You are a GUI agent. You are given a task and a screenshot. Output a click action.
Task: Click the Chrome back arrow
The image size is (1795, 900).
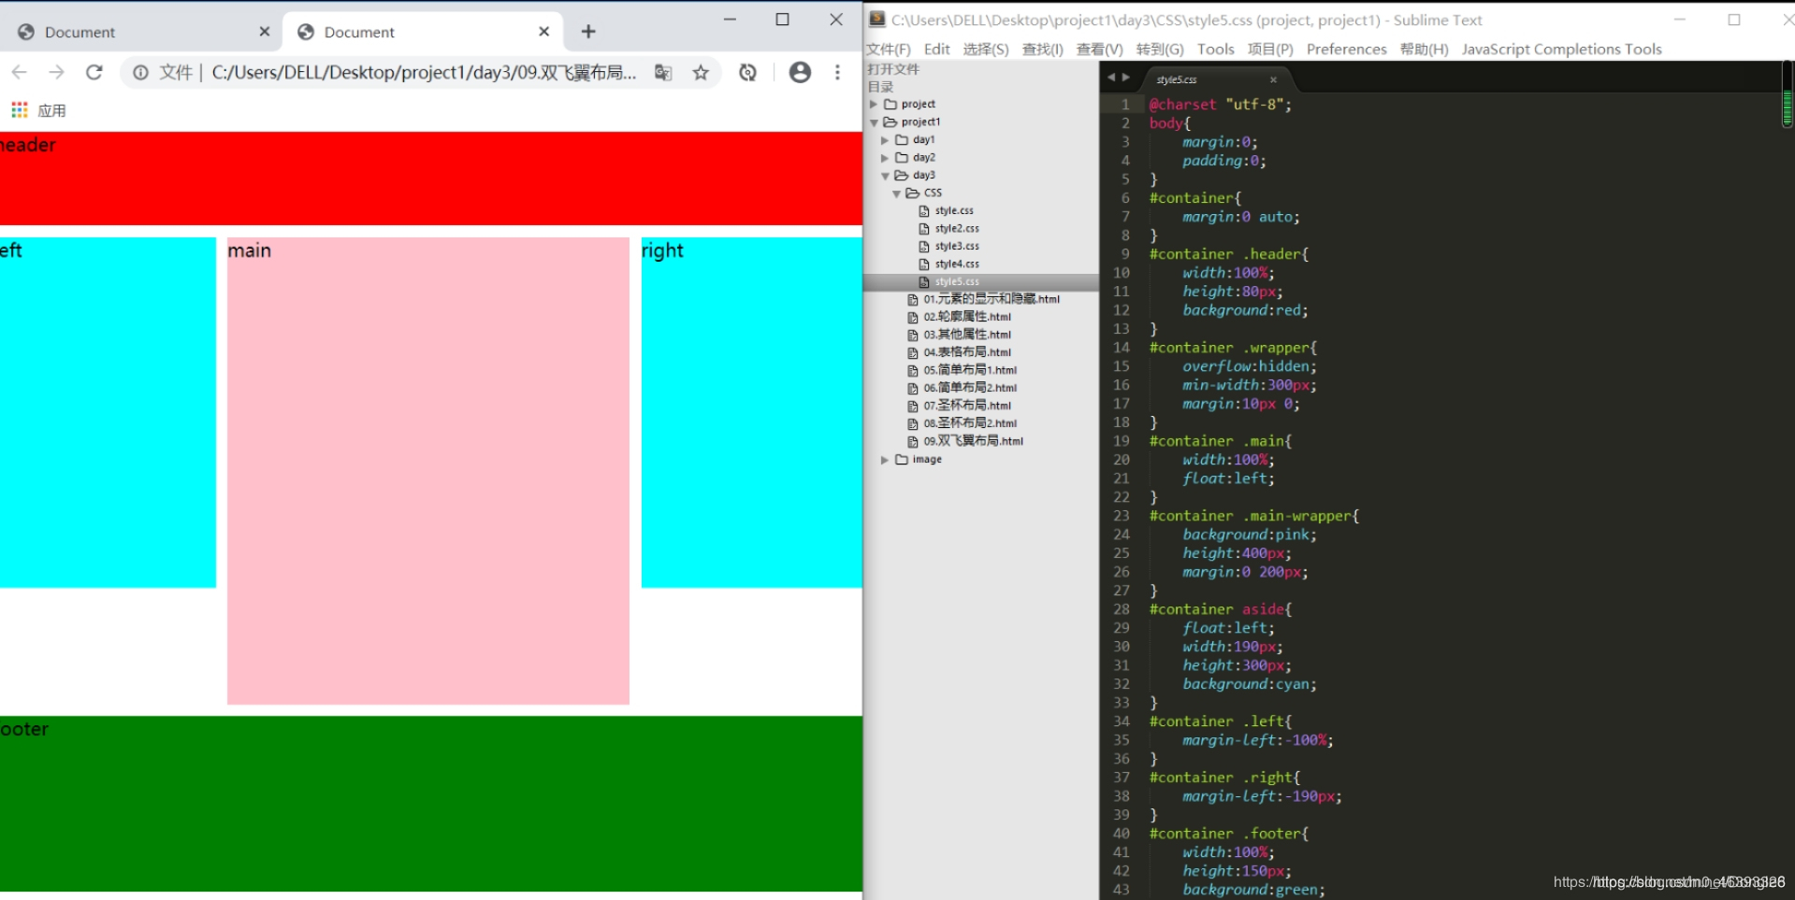pyautogui.click(x=20, y=72)
